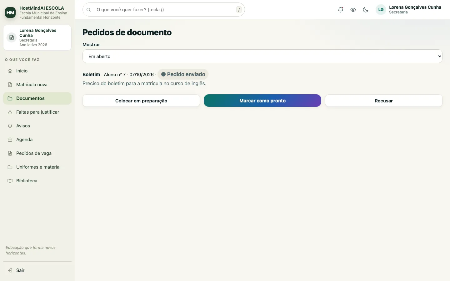Click the Faltas para justificar warning icon

point(10,112)
